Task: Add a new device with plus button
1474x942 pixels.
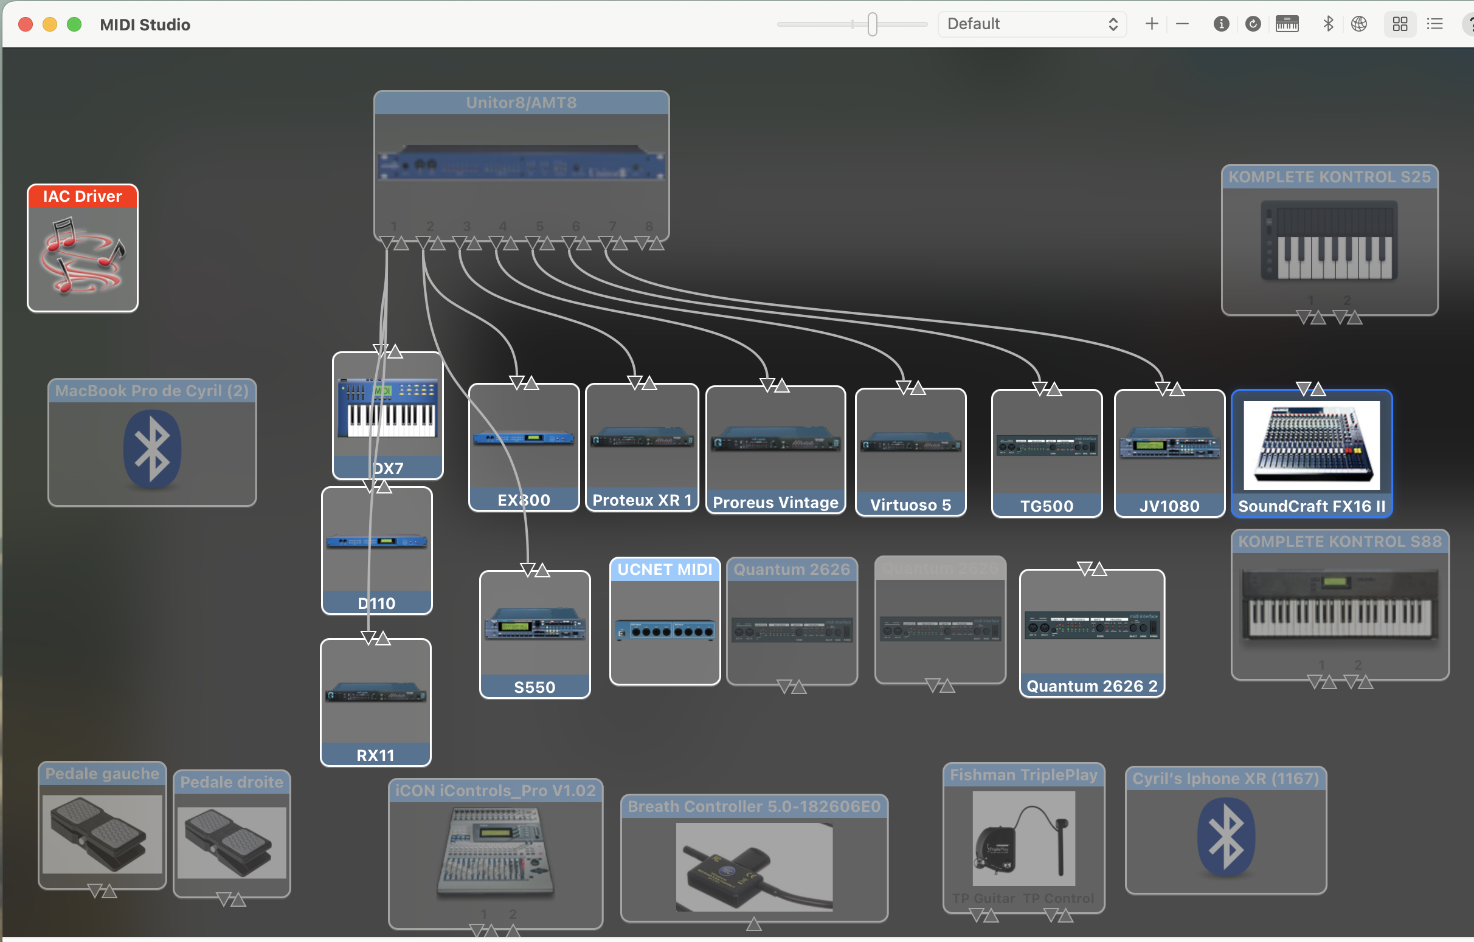Action: pos(1151,24)
